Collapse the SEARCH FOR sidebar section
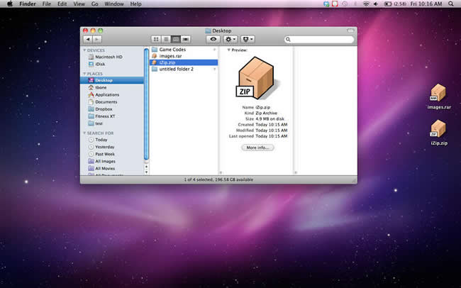The image size is (461, 288). click(84, 133)
